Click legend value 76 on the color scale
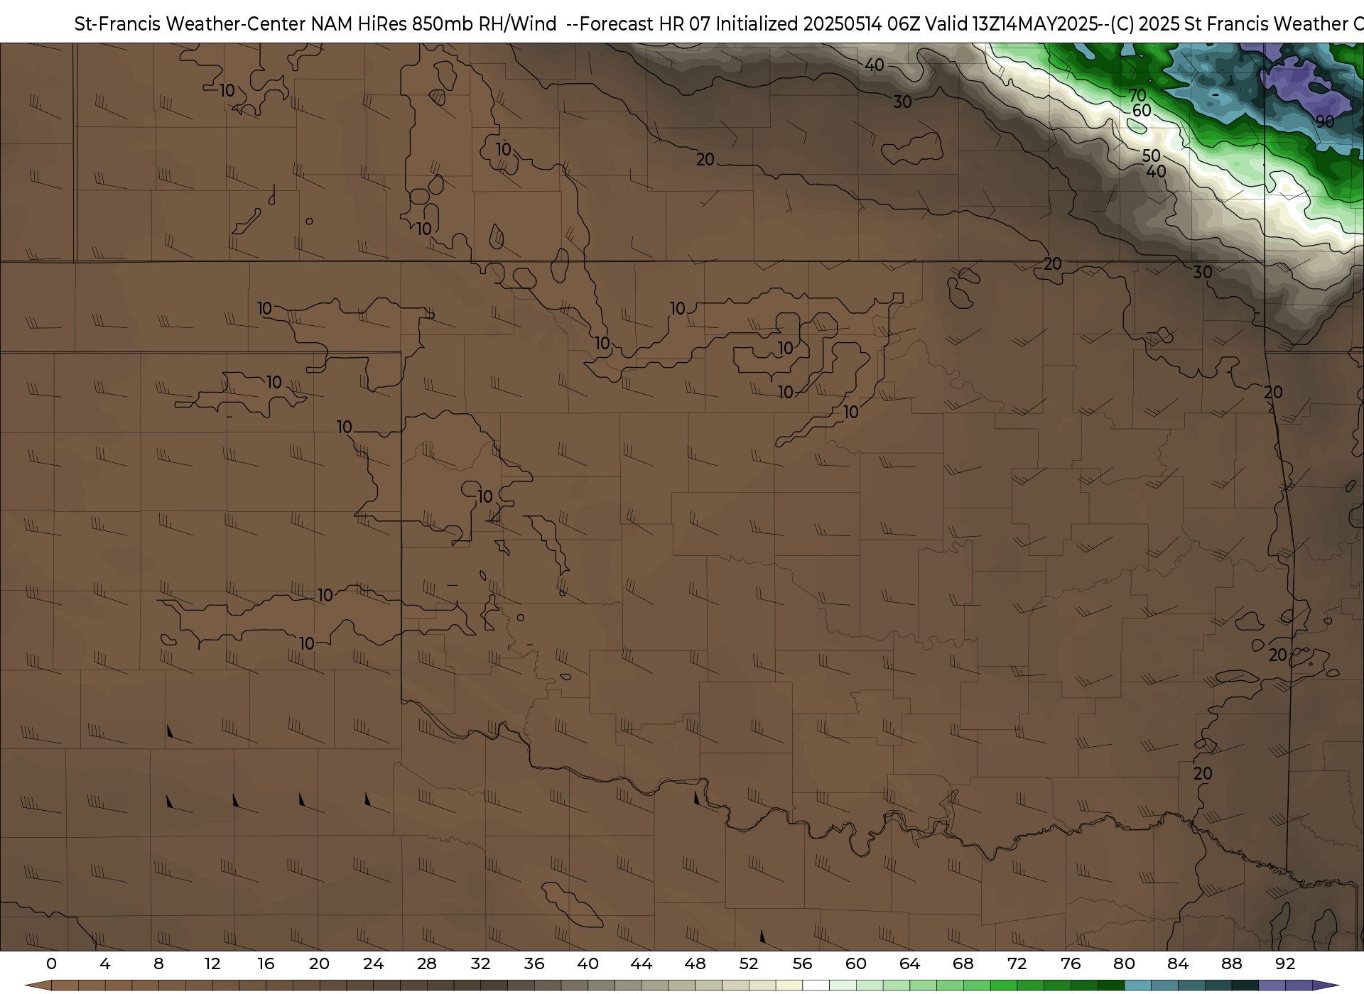1364x994 pixels. 1071,963
